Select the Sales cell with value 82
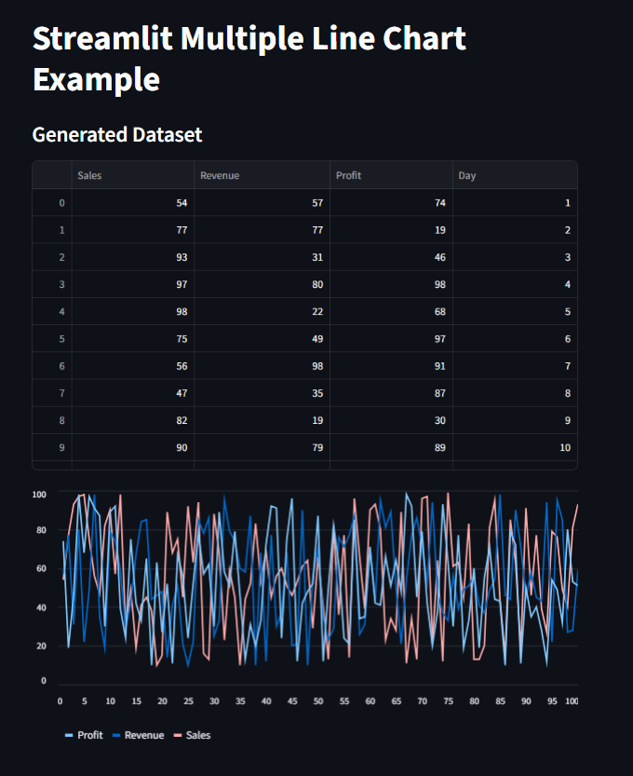Viewport: 633px width, 776px height. (x=133, y=420)
